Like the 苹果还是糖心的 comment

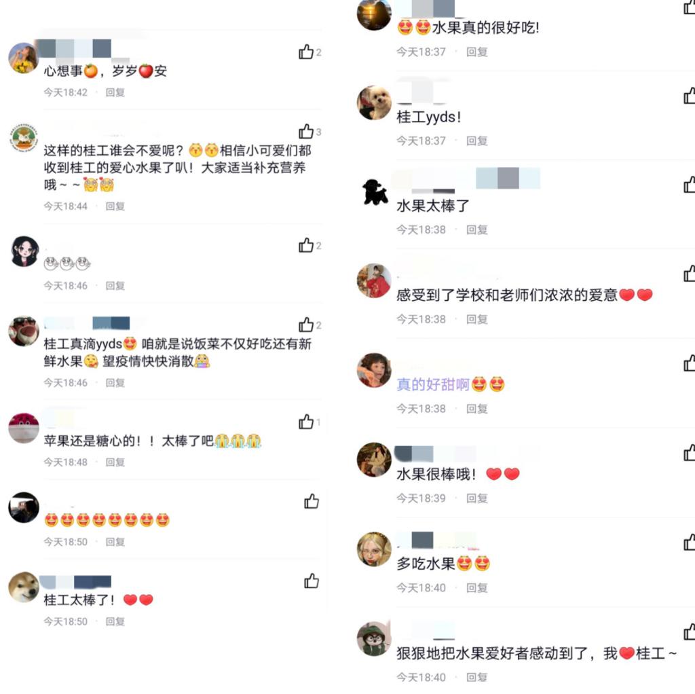[306, 422]
